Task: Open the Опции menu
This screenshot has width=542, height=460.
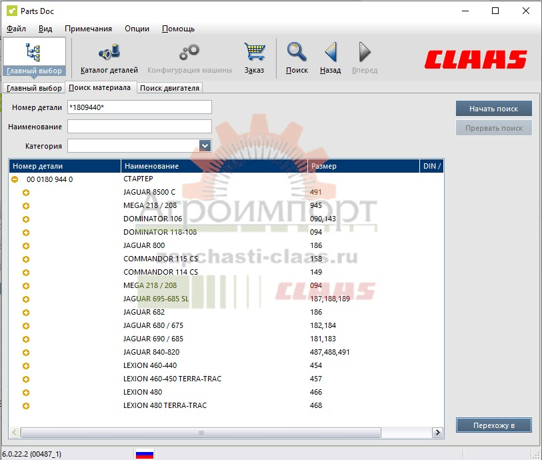Action: tap(137, 29)
